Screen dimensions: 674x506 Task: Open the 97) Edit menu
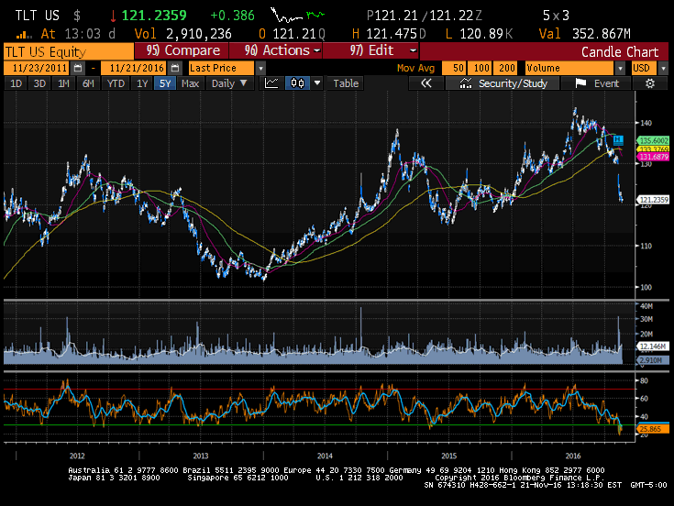pyautogui.click(x=370, y=50)
